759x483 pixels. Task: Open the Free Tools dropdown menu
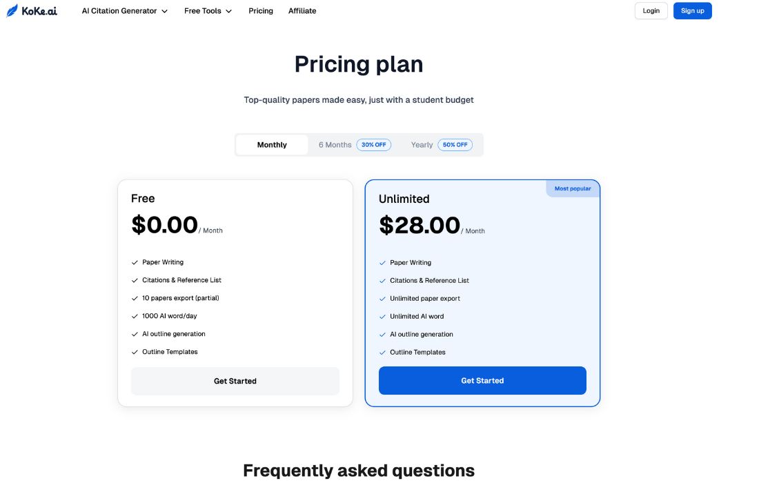click(x=203, y=11)
